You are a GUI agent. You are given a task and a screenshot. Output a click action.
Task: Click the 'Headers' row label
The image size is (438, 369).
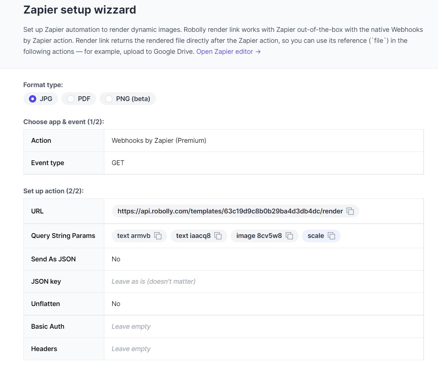pos(44,349)
